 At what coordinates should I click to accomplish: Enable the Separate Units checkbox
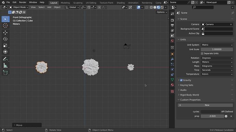202,53
